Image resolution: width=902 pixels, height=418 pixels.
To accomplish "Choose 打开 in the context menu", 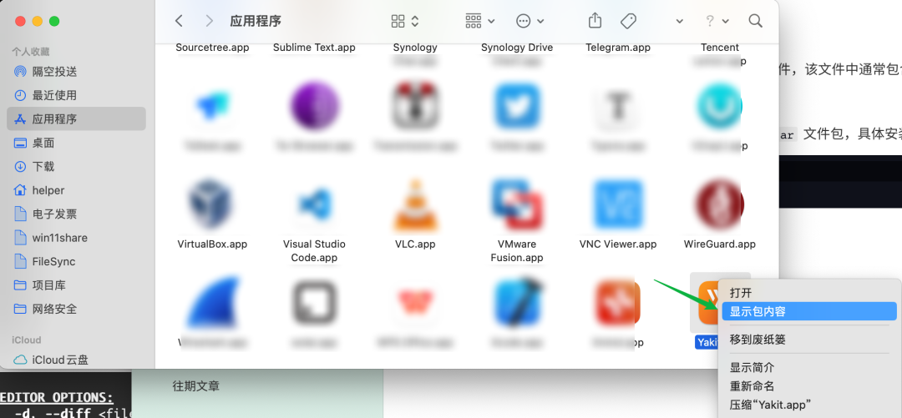I will 810,293.
